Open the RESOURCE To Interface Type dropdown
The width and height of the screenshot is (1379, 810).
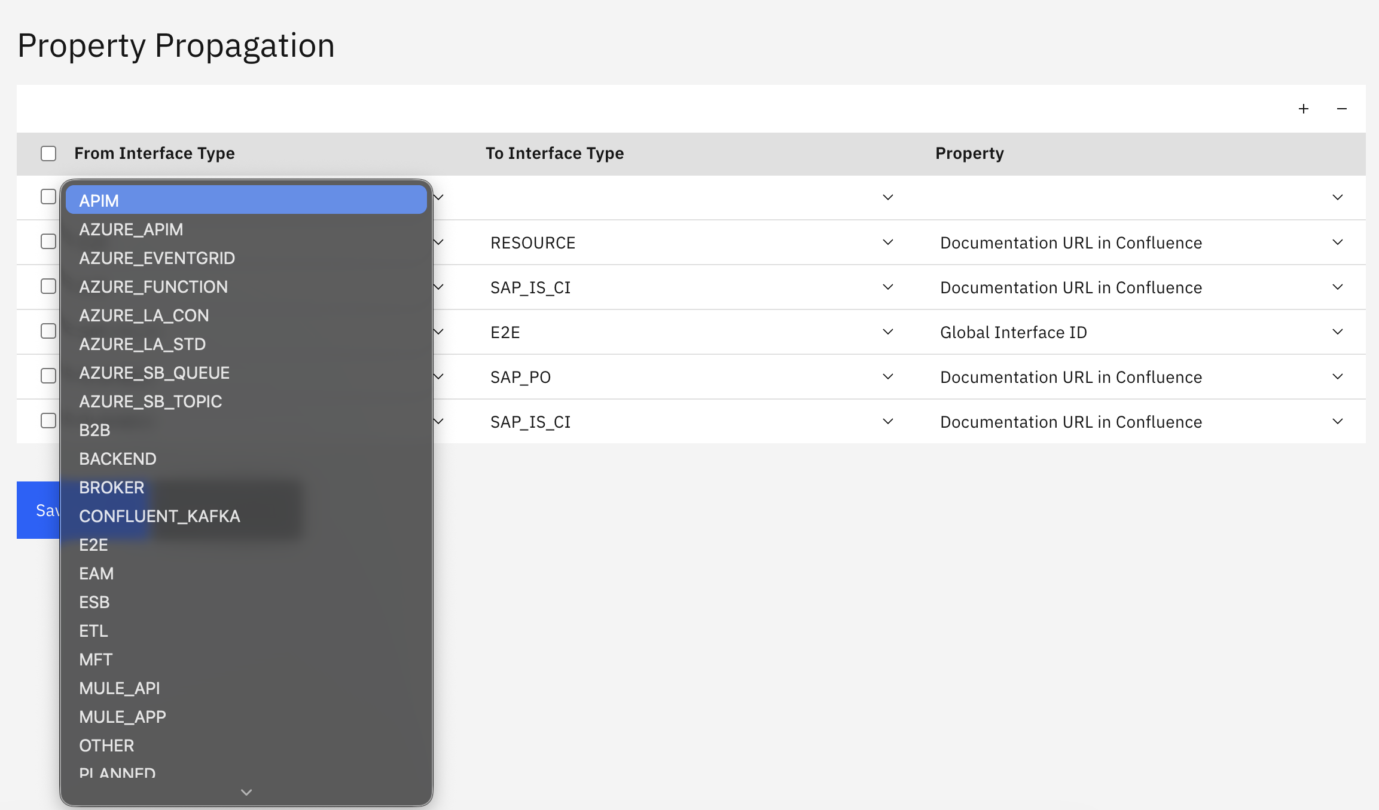click(691, 242)
